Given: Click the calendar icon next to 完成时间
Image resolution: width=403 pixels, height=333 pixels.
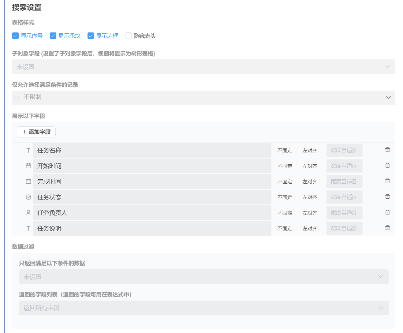Looking at the screenshot, I should point(28,181).
